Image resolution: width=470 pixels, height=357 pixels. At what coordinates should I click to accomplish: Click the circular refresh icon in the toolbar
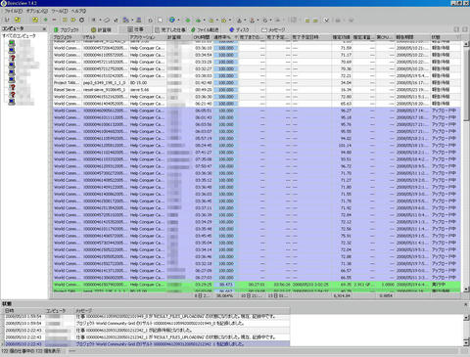81,20
